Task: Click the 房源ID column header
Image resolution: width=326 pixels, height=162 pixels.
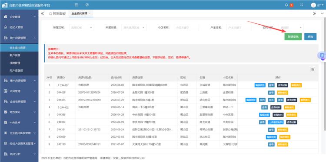Action: tap(61, 78)
